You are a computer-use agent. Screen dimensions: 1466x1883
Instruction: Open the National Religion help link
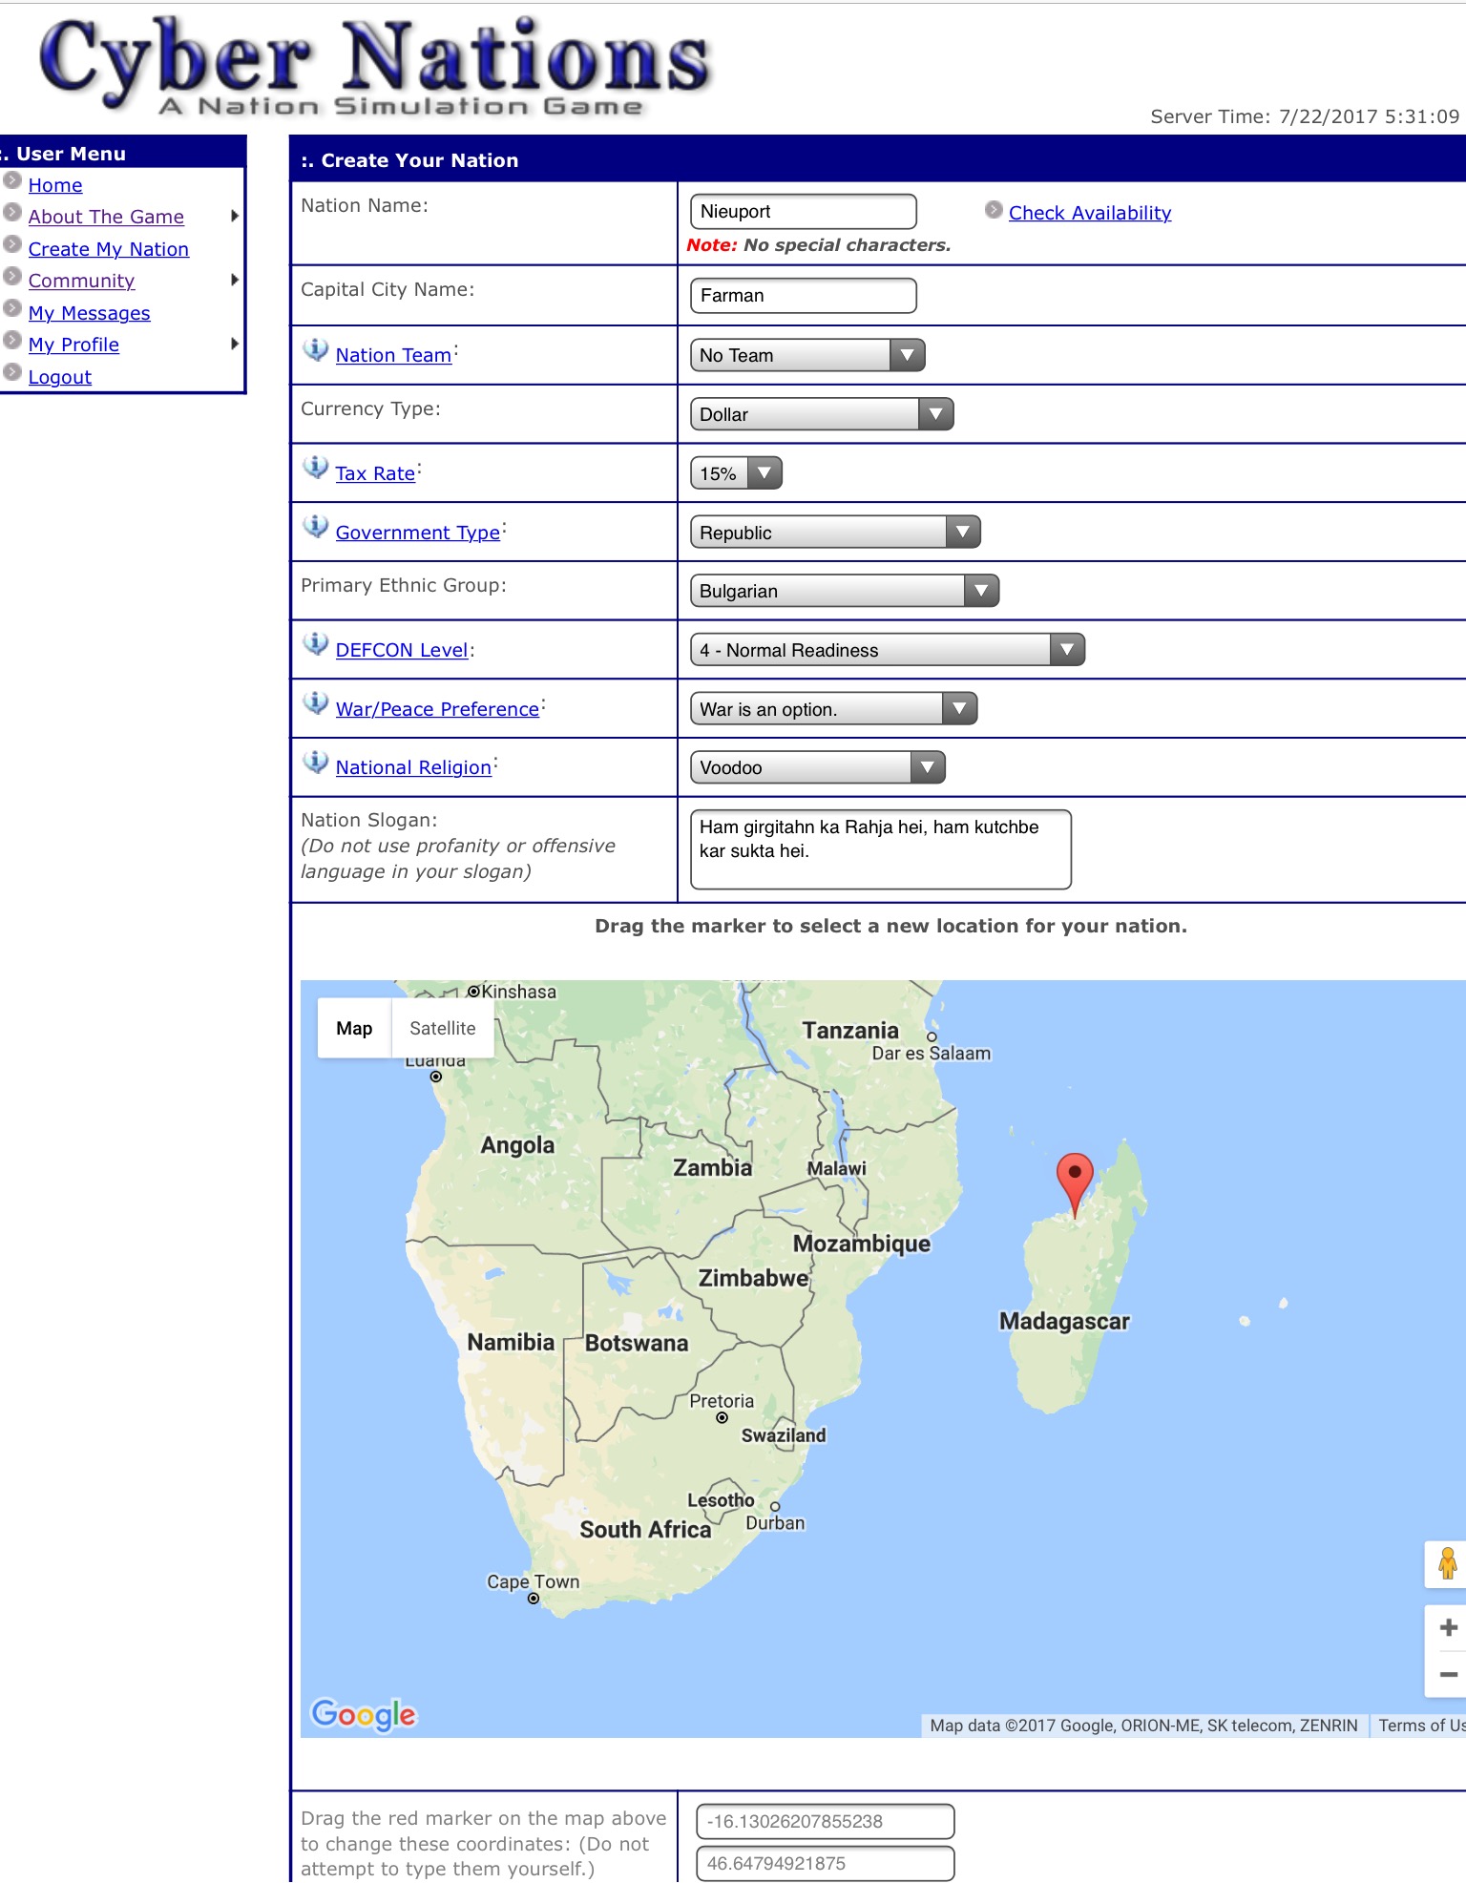[413, 767]
